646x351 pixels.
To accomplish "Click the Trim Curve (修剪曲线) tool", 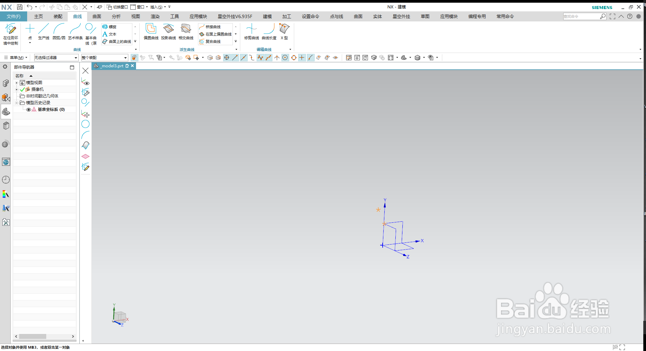I will (252, 32).
